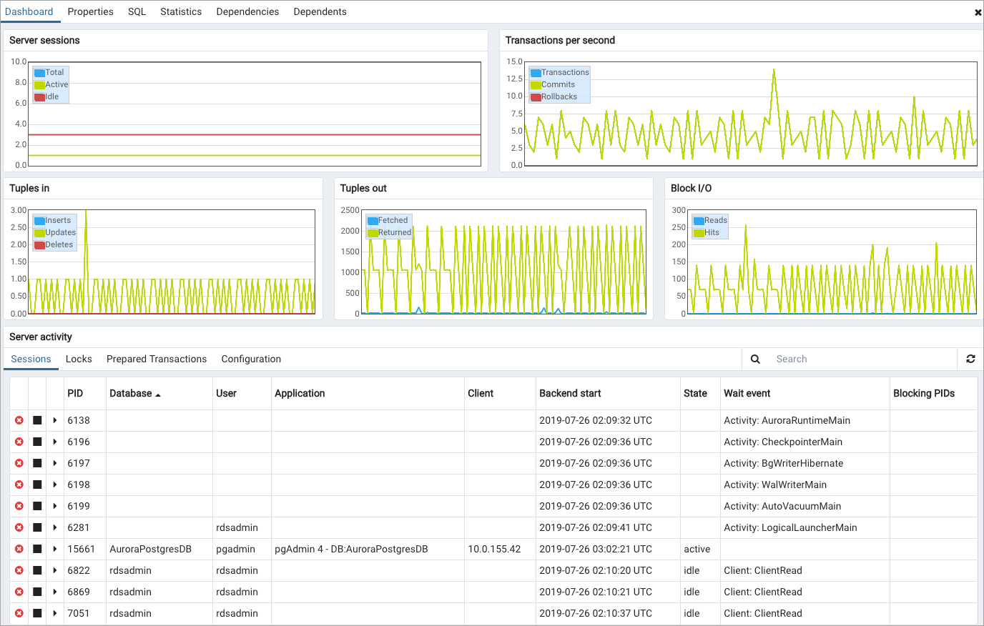The width and height of the screenshot is (984, 626).
Task: Terminate session with PID 6198
Action: (x=19, y=485)
